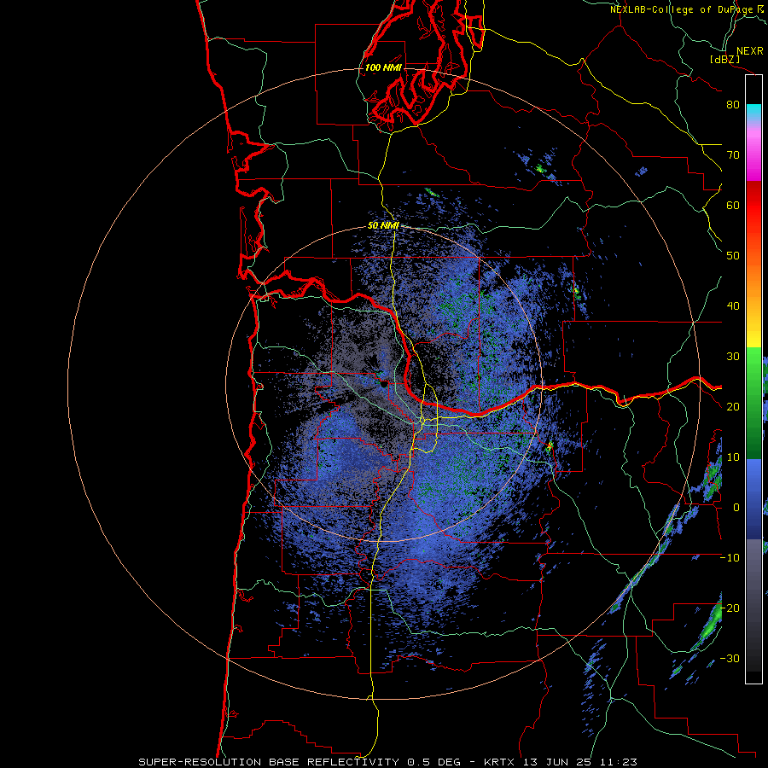Click the -30 value on the dBZ scale
This screenshot has height=768, width=768.
pos(730,660)
